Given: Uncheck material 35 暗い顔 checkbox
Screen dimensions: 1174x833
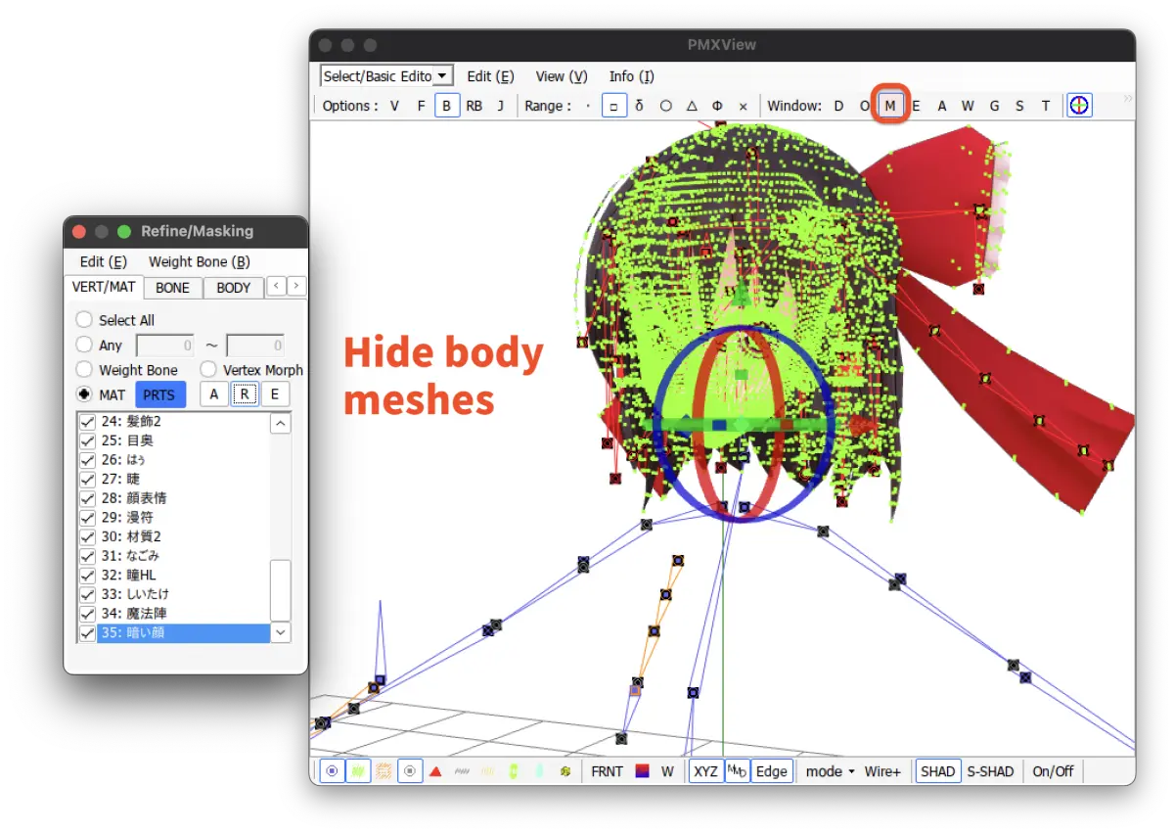Looking at the screenshot, I should click(x=87, y=632).
